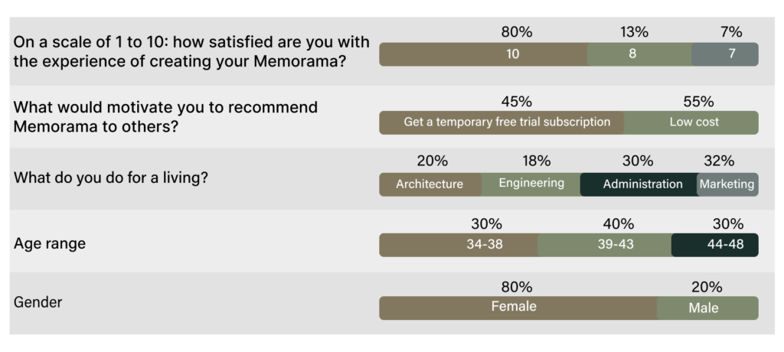Click the 'Age range' row label
The height and width of the screenshot is (352, 784).
click(x=50, y=244)
